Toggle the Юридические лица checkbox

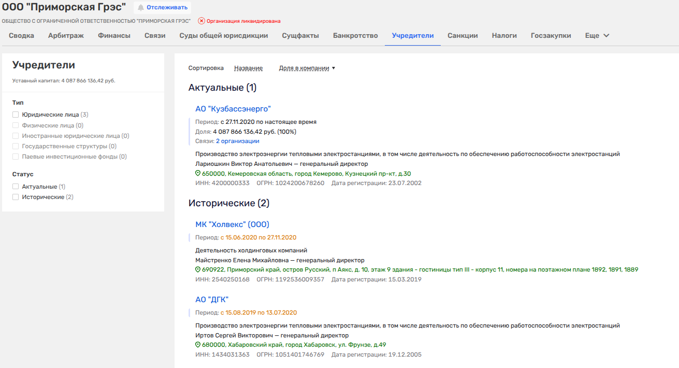click(x=16, y=115)
